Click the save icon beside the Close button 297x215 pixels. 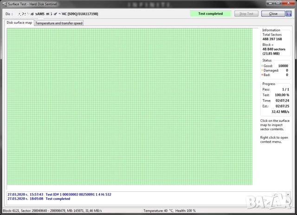(287, 13)
